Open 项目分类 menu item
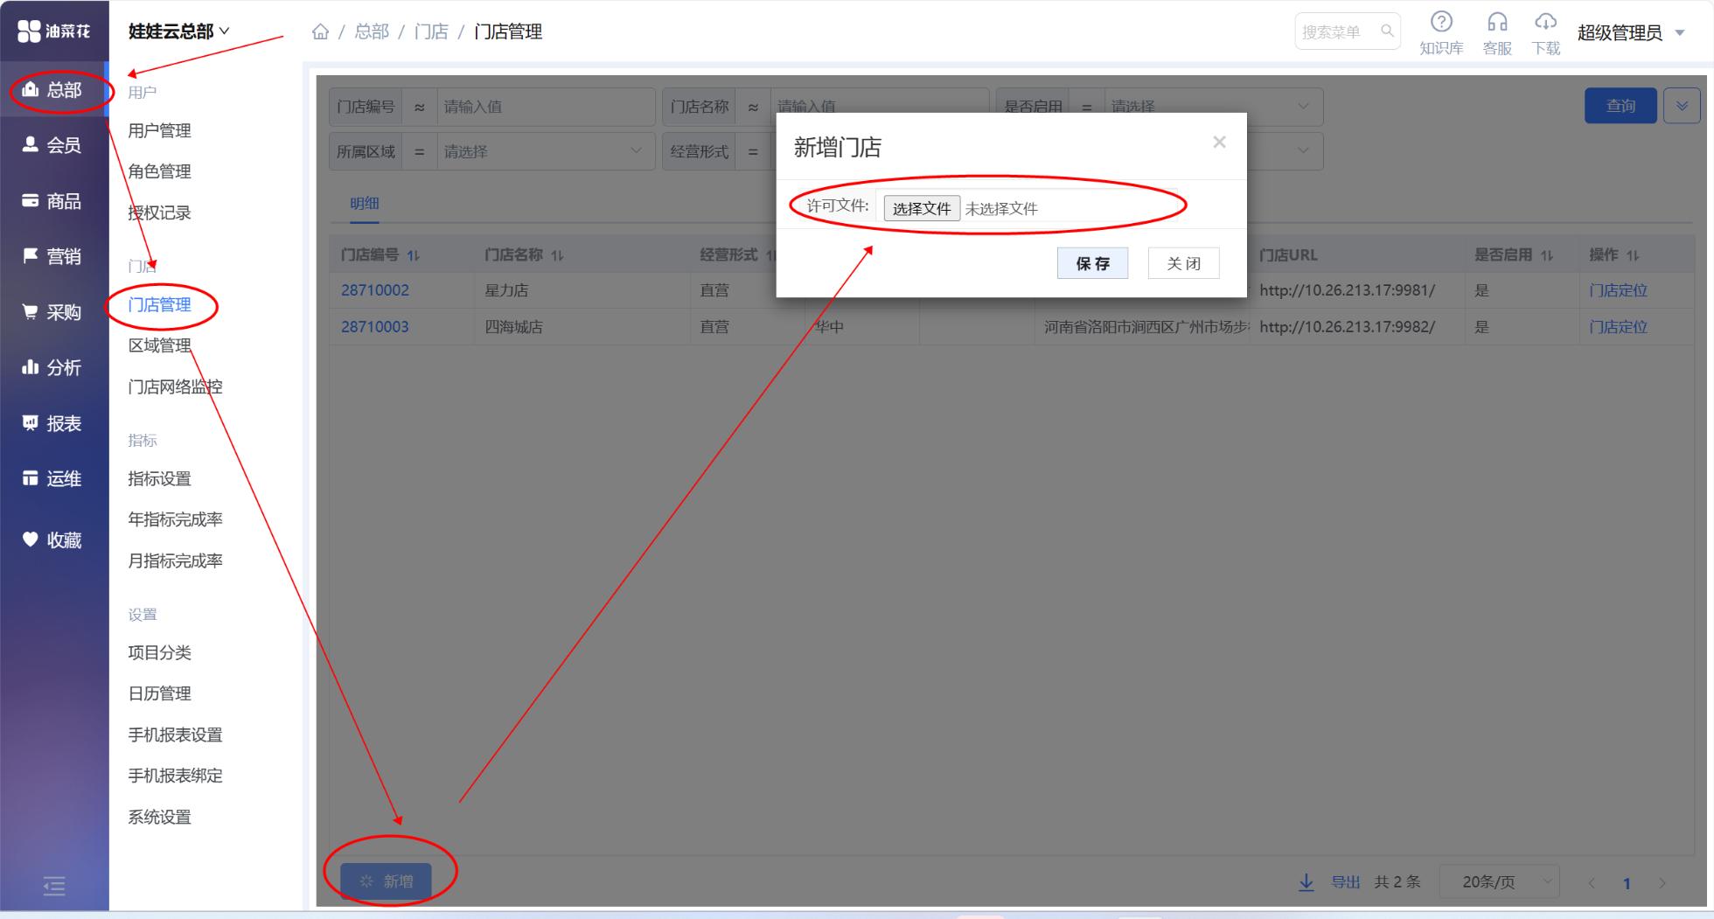 (159, 652)
